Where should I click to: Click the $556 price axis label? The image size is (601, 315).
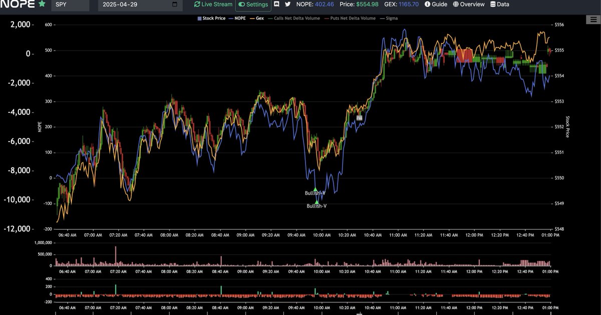pos(559,25)
